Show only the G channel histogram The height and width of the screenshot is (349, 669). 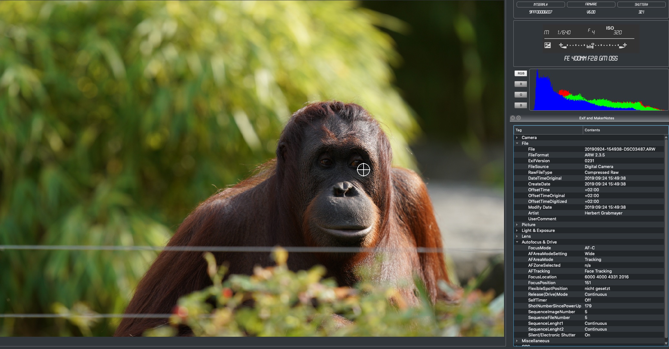click(x=521, y=95)
